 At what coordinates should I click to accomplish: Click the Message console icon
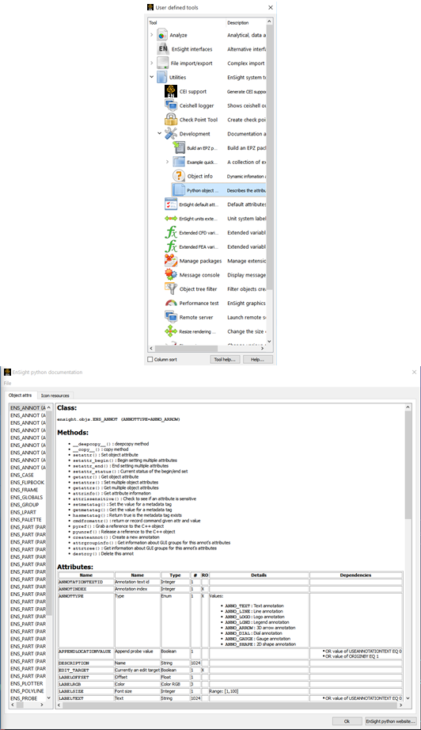(x=171, y=275)
